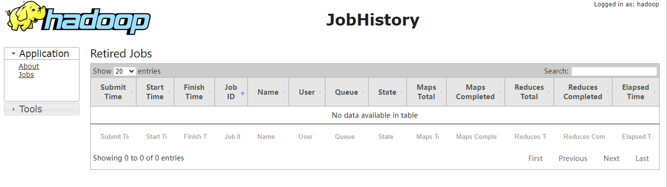Click the Job ID footer filter field
Viewport: 667px width, 187px height.
(x=232, y=136)
